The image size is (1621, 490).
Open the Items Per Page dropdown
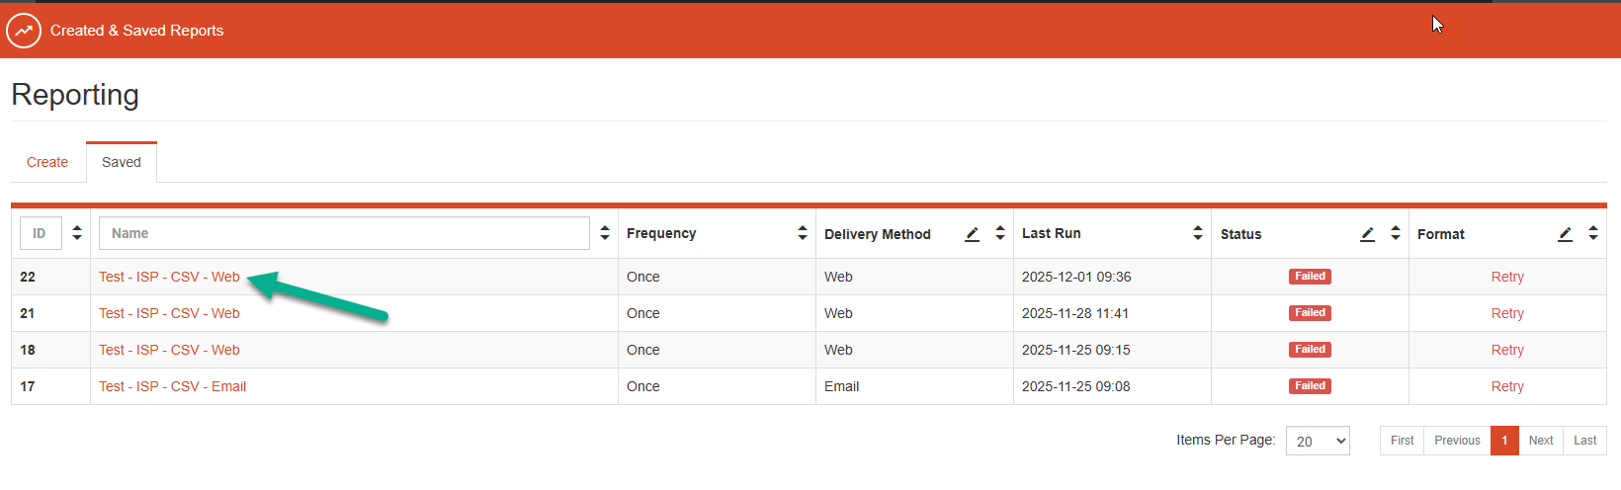[1318, 441]
